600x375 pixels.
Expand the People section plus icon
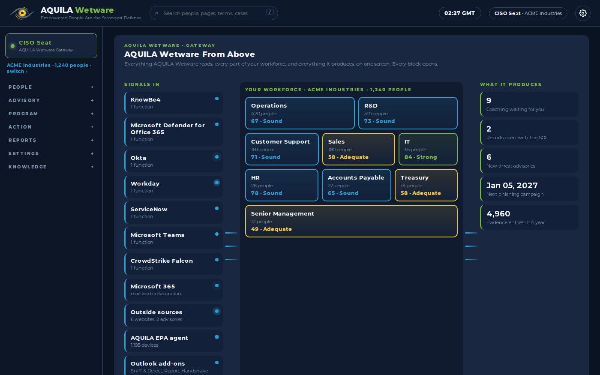tap(92, 87)
